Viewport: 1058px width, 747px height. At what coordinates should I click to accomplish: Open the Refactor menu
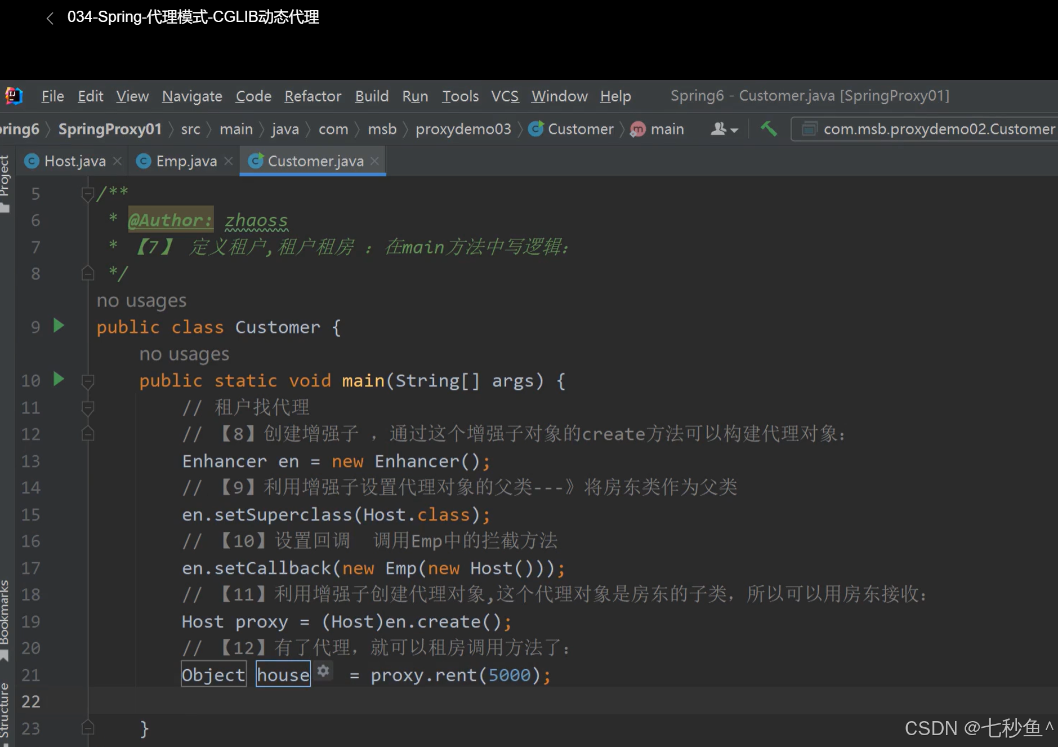313,96
